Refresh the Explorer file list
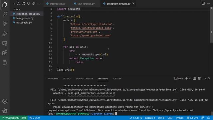The width and height of the screenshot is (213, 120). [x=29, y=3]
